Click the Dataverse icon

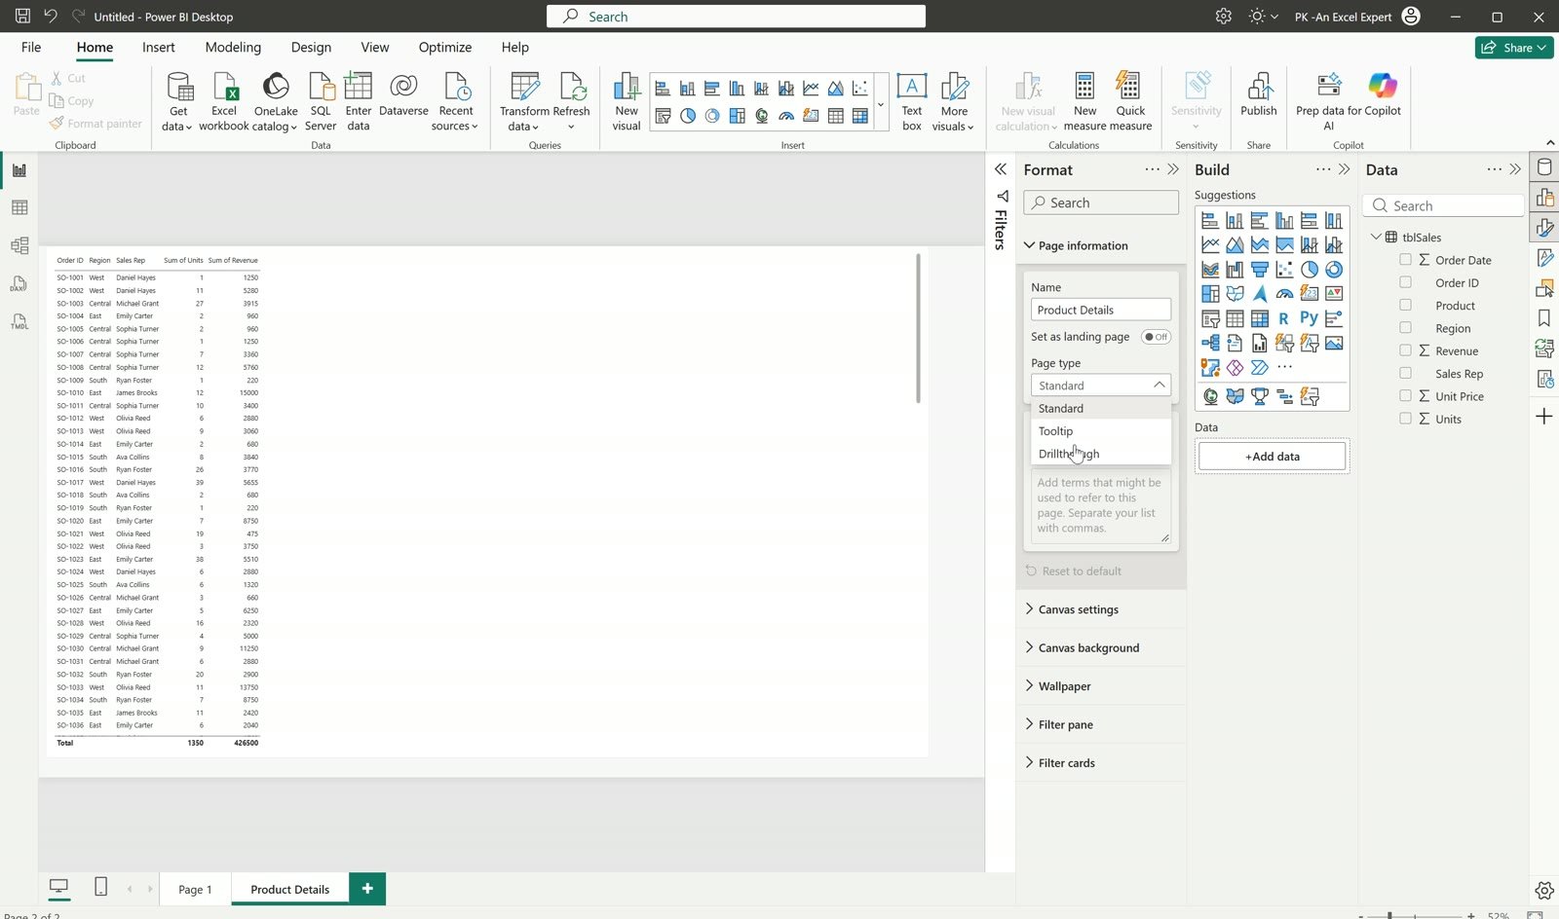coord(403,94)
